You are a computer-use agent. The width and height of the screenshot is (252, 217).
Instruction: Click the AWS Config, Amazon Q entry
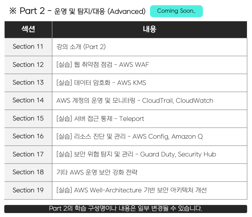click(x=130, y=136)
